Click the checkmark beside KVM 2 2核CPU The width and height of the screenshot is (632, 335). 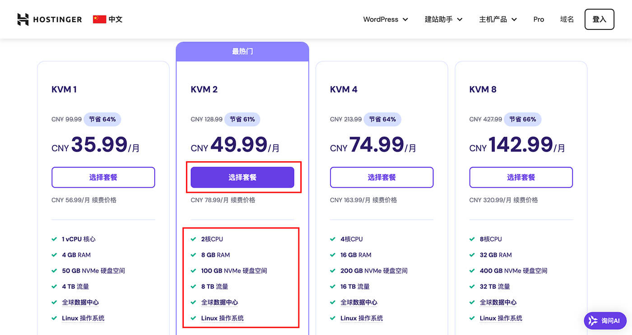[193, 239]
